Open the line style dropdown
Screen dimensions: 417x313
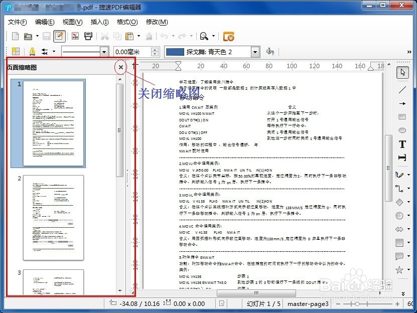tap(104, 52)
